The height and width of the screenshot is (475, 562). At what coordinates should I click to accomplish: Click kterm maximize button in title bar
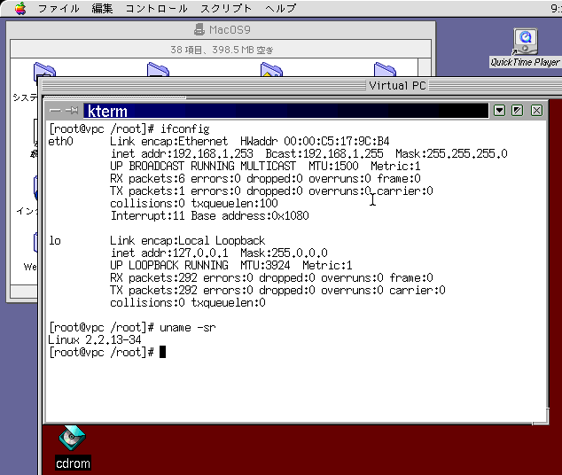517,111
